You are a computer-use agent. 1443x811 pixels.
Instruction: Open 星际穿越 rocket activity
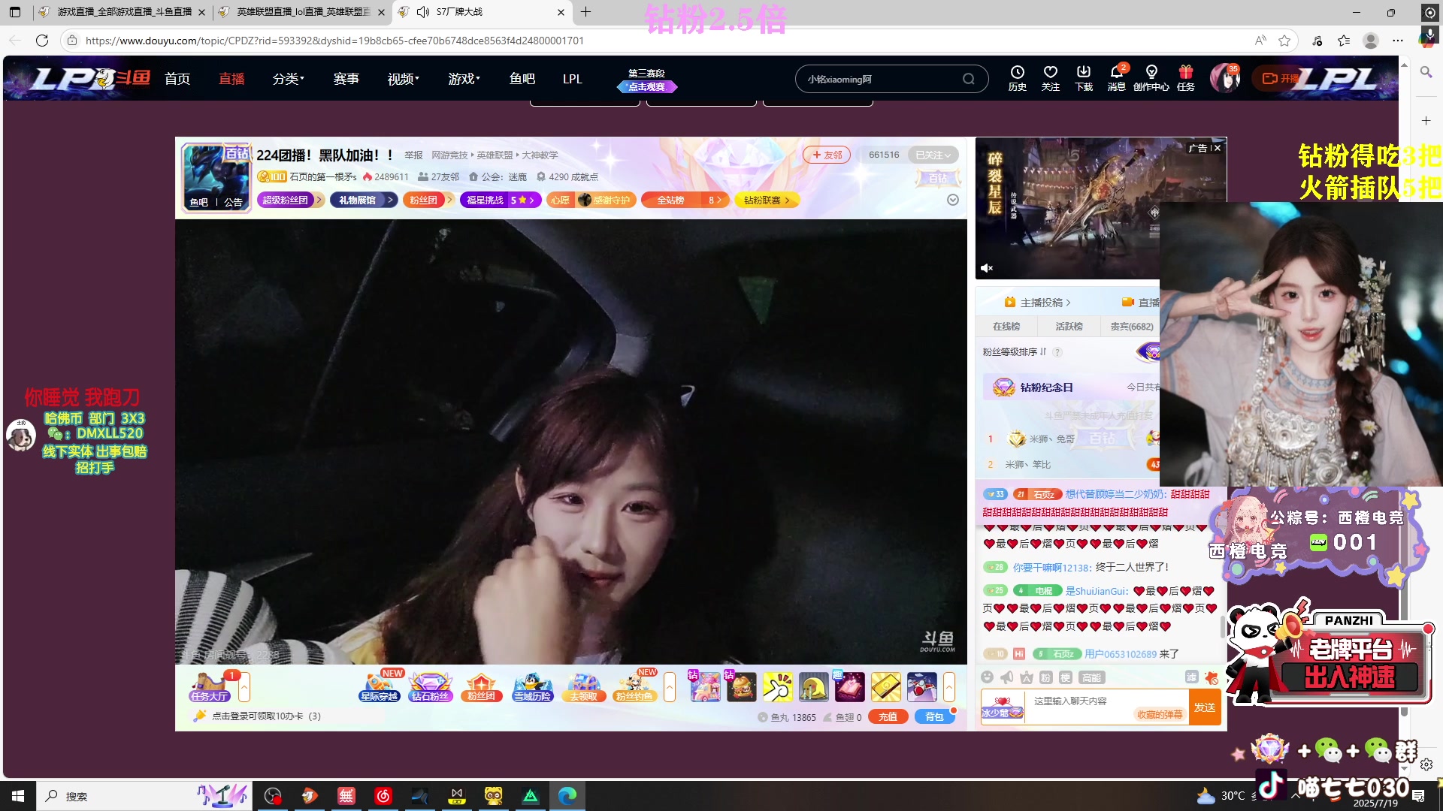[379, 686]
